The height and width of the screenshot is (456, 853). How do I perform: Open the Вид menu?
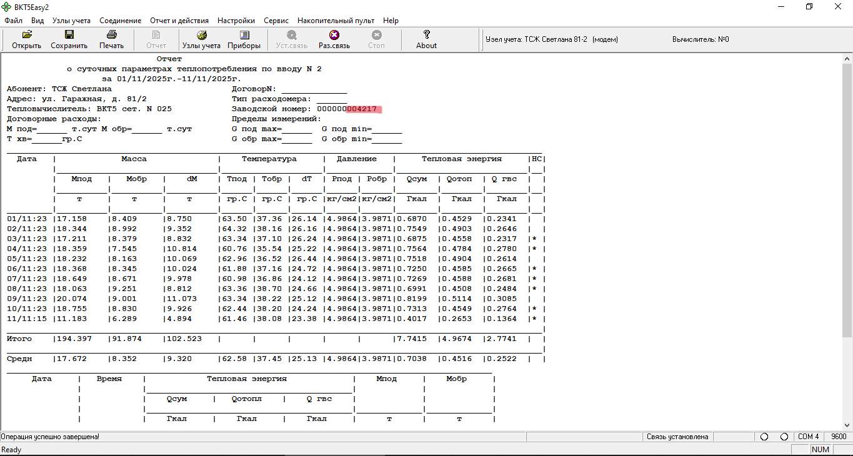37,21
